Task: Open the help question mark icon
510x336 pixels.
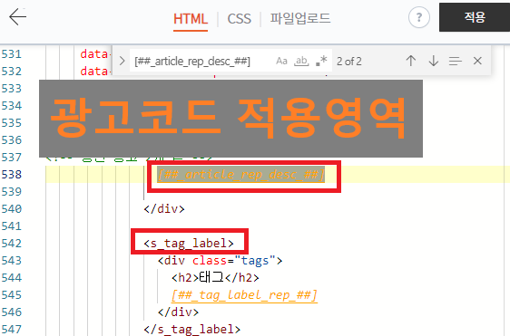Action: tap(419, 17)
